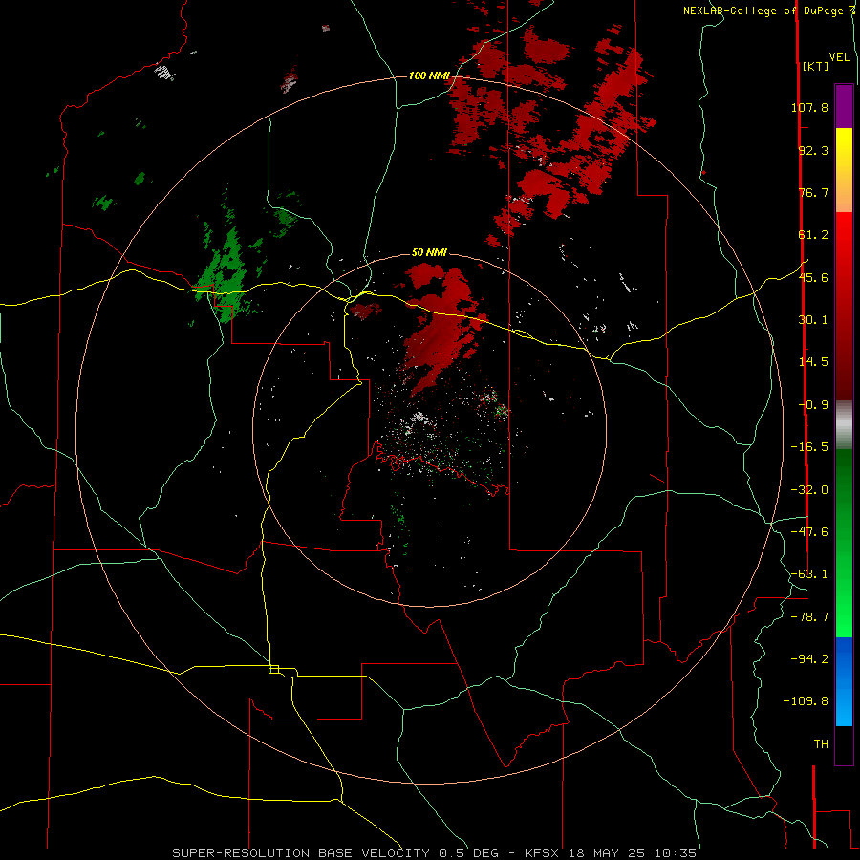This screenshot has height=860, width=860.
Task: Pick the gray near-zero color bar segment
Action: click(844, 425)
